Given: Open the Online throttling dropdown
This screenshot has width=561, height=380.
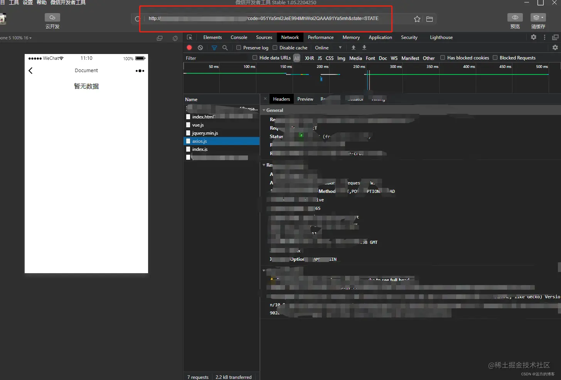Looking at the screenshot, I should click(x=328, y=48).
